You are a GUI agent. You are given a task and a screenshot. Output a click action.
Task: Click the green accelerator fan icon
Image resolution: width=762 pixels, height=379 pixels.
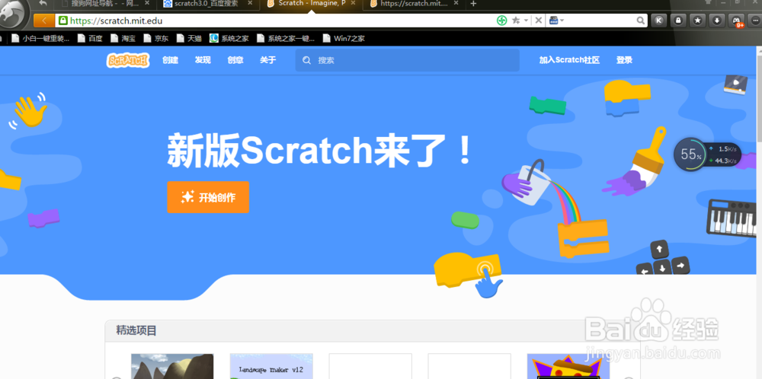tap(501, 21)
